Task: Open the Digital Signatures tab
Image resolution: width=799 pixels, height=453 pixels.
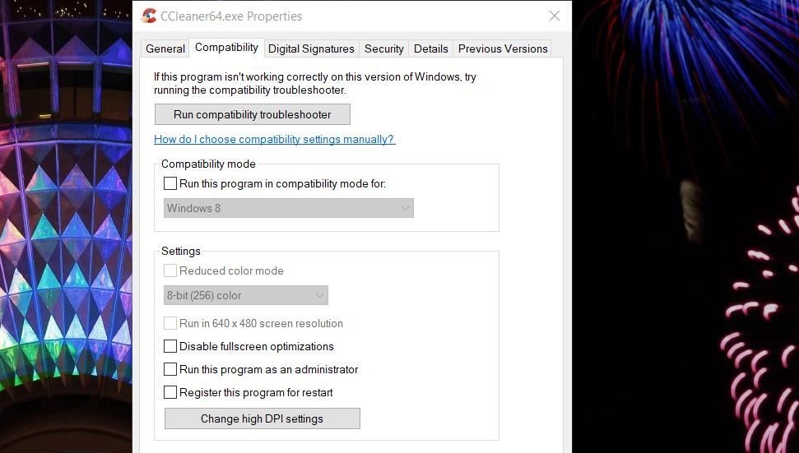Action: click(311, 49)
